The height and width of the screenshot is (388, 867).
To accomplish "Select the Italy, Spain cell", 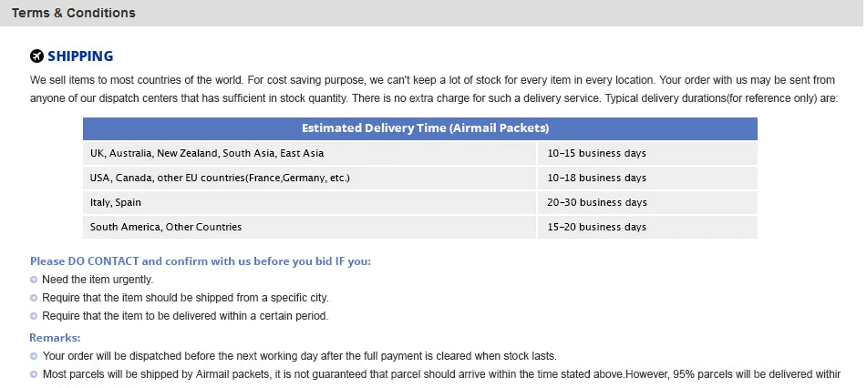I will [310, 202].
